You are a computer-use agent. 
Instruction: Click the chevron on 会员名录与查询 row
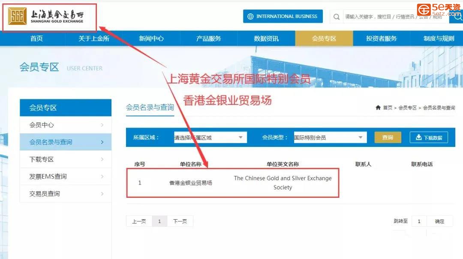102,142
